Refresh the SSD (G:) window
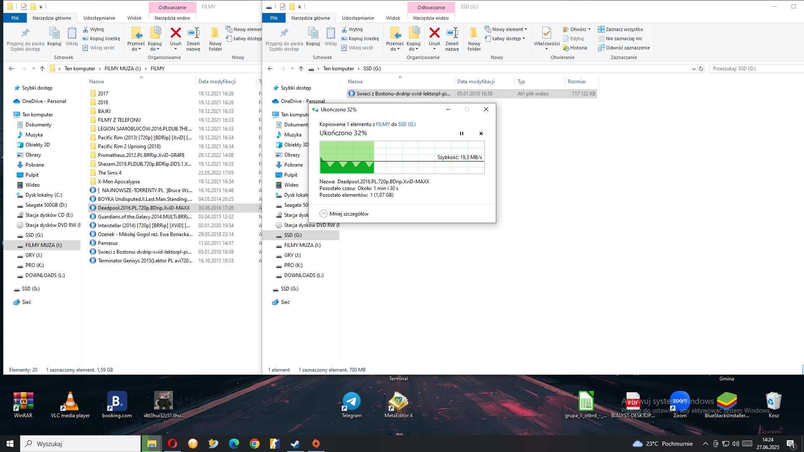The width and height of the screenshot is (804, 452). point(701,69)
